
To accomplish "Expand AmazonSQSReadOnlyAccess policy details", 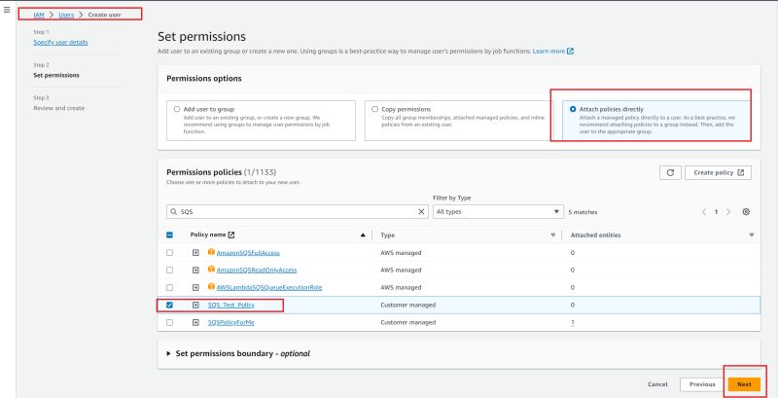I will pyautogui.click(x=195, y=270).
